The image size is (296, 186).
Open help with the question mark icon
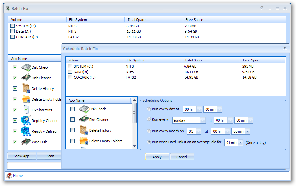click(262, 8)
